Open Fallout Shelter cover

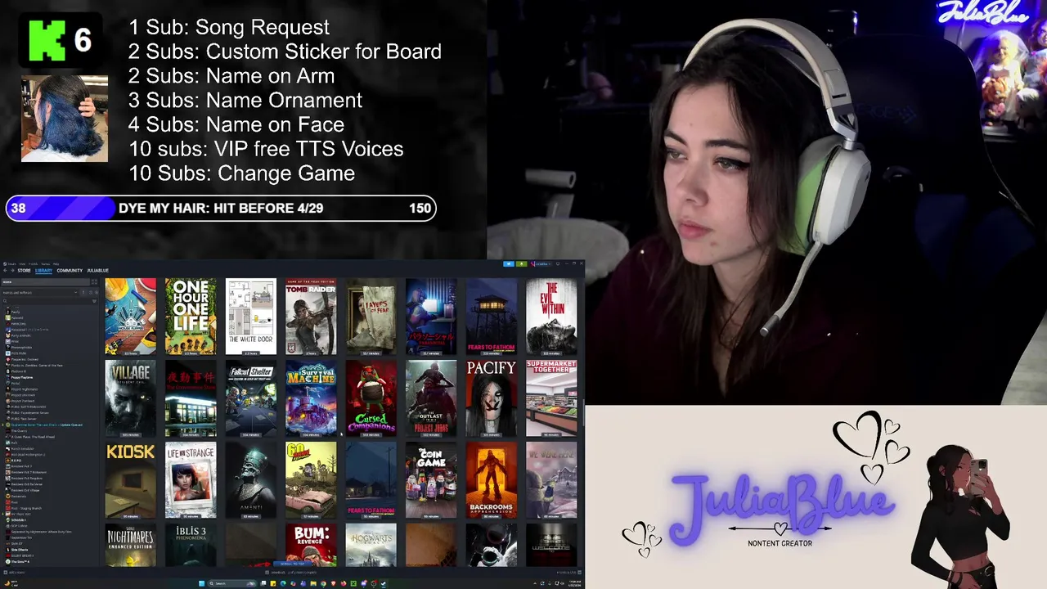click(251, 398)
